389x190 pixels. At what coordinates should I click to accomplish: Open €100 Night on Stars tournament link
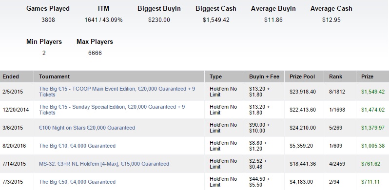pyautogui.click(x=87, y=128)
